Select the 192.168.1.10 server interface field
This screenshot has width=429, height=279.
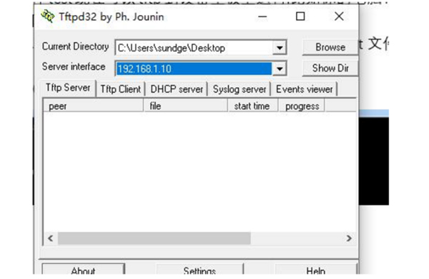tap(194, 69)
